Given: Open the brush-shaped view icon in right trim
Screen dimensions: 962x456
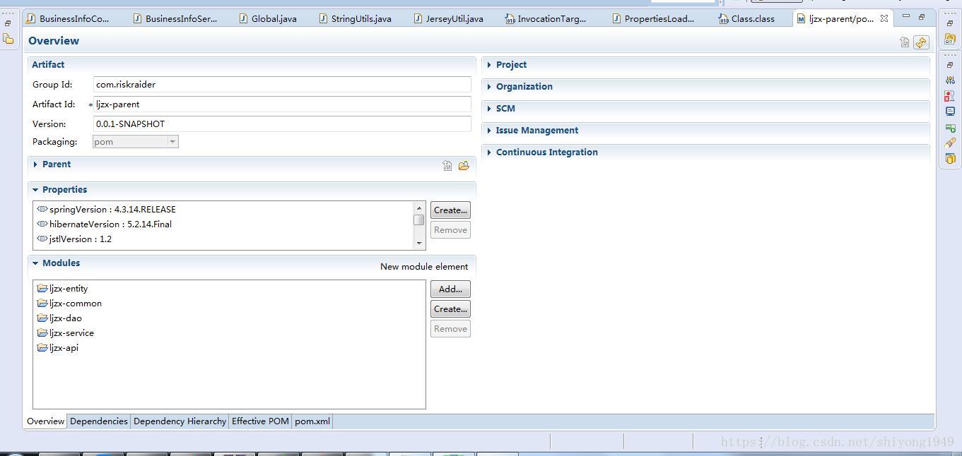Looking at the screenshot, I should (x=950, y=143).
